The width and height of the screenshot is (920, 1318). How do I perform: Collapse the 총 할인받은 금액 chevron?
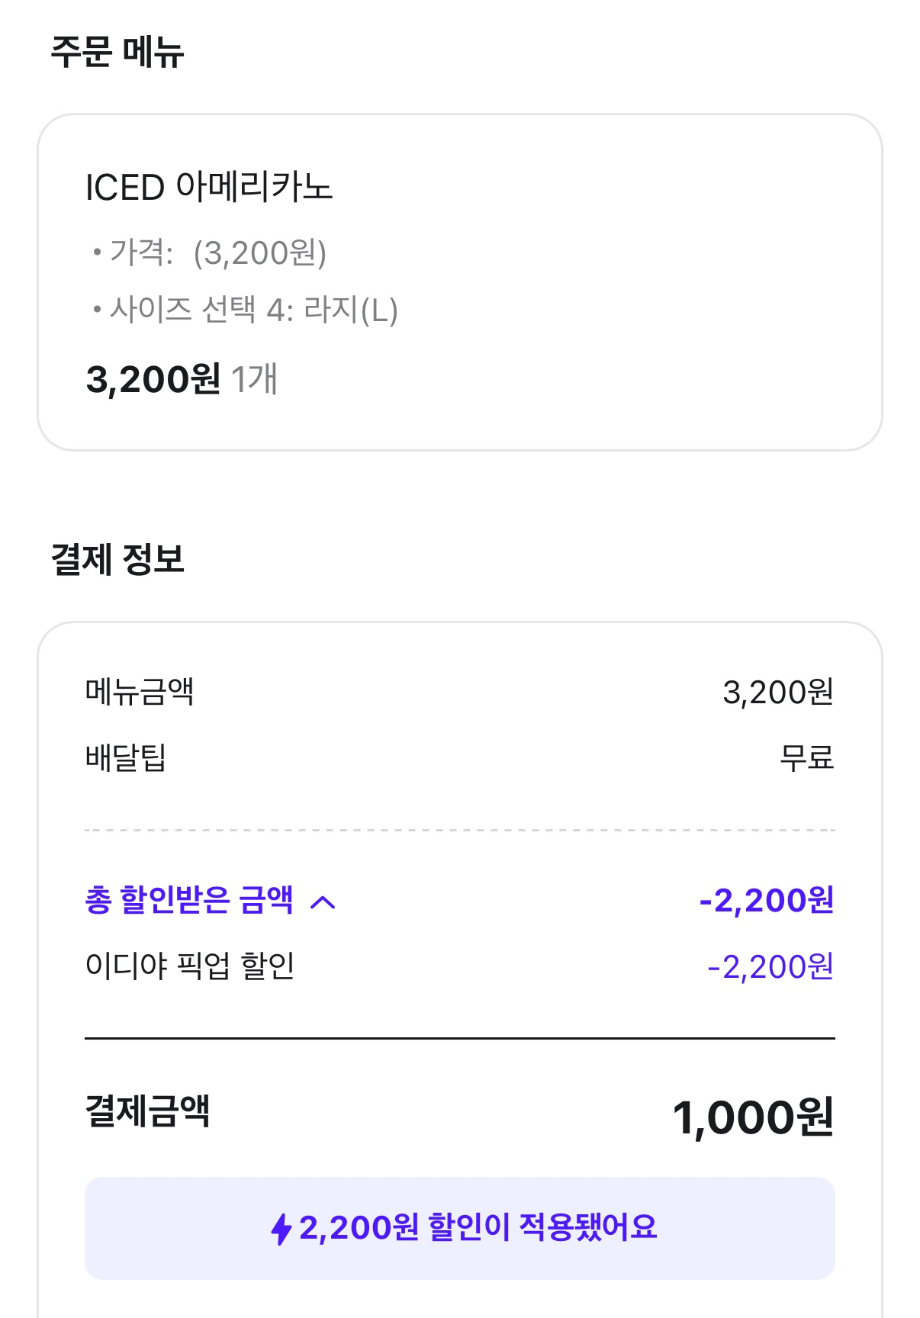click(x=323, y=903)
